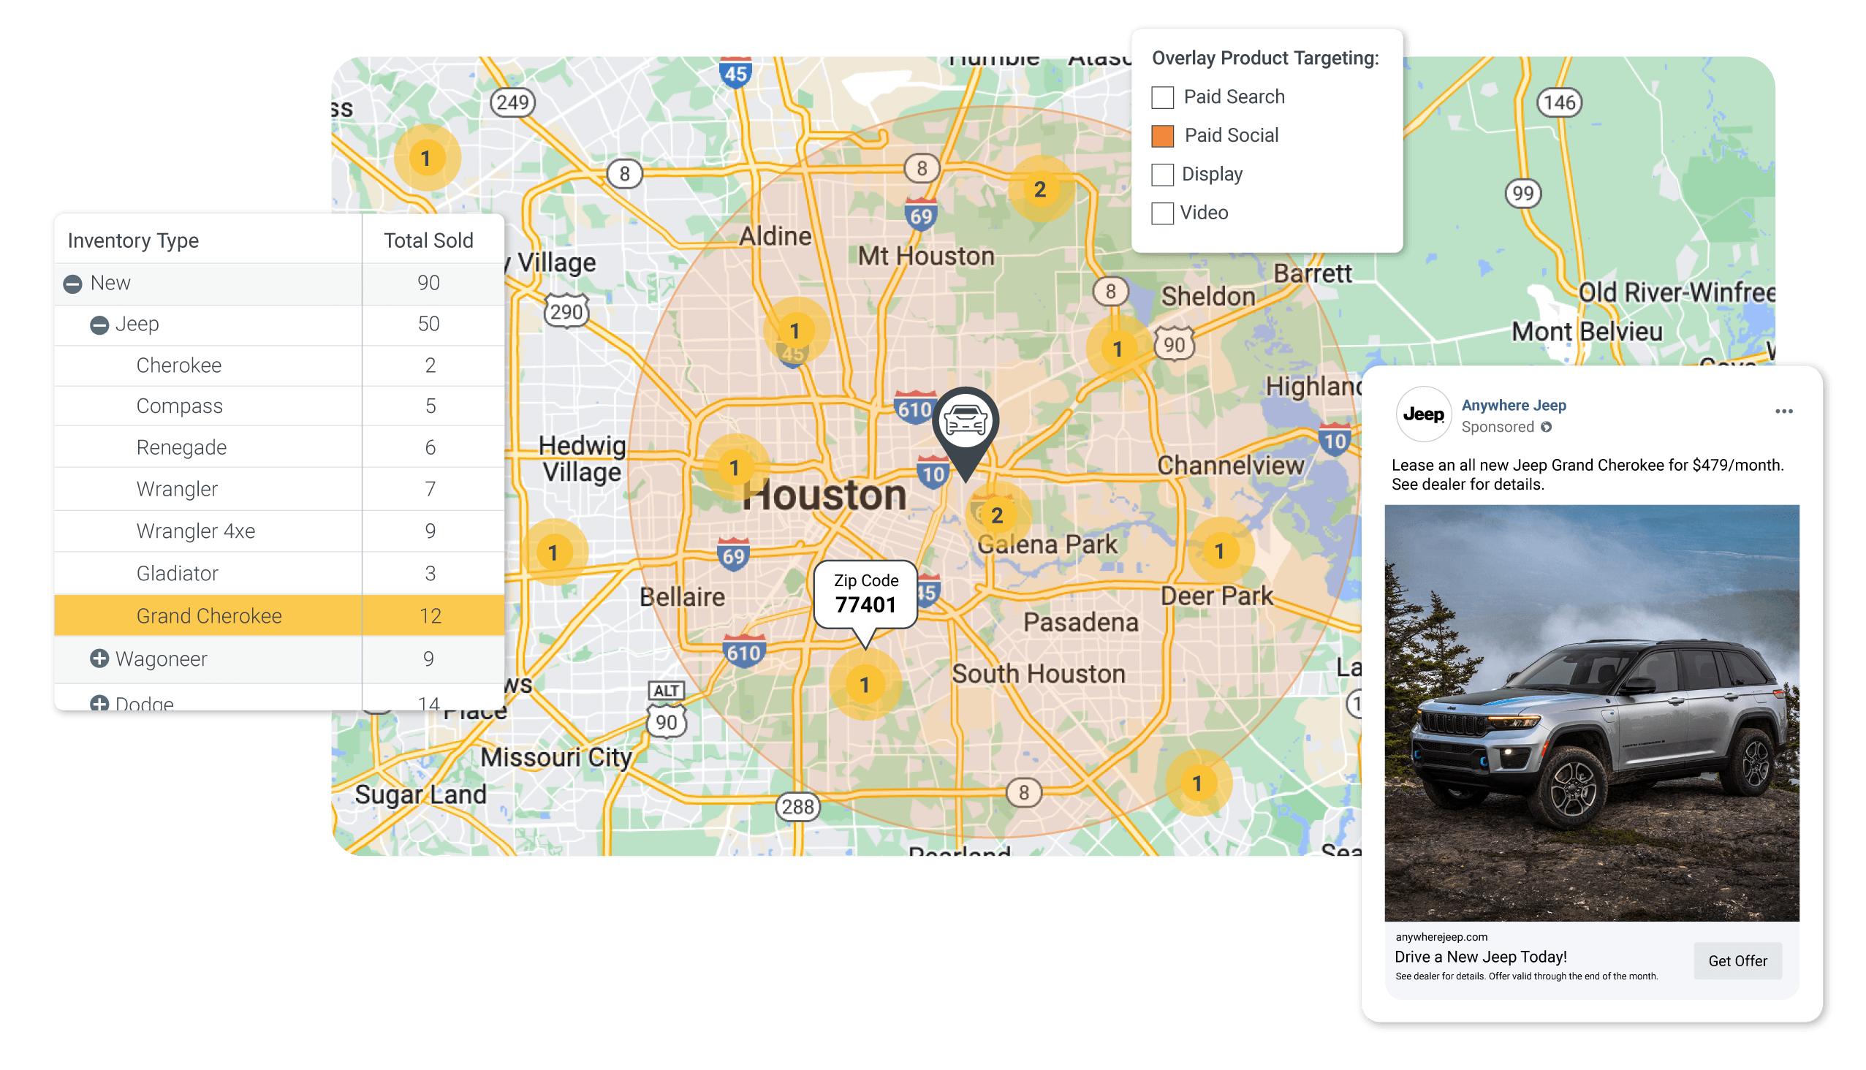This screenshot has height=1070, width=1866.
Task: Enable Display overlay checkbox
Action: click(1163, 175)
